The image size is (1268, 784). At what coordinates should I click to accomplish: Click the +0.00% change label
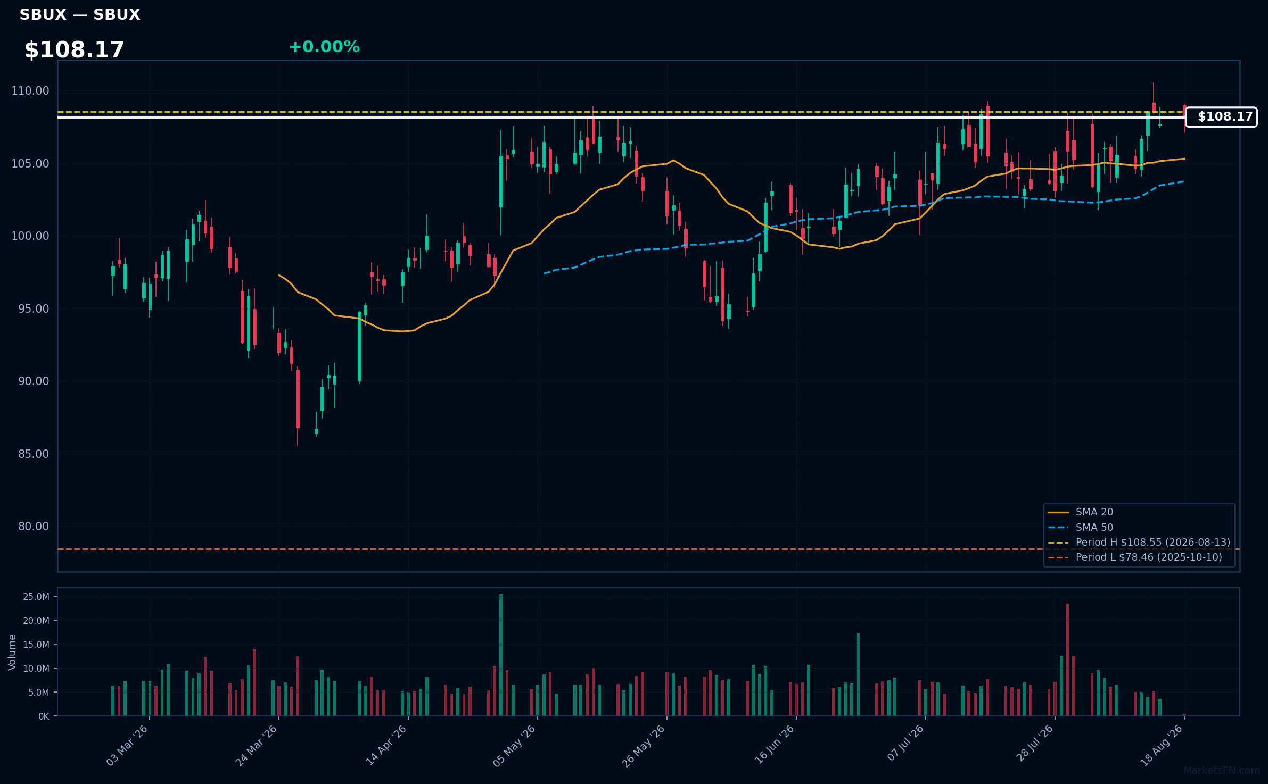pyautogui.click(x=324, y=47)
